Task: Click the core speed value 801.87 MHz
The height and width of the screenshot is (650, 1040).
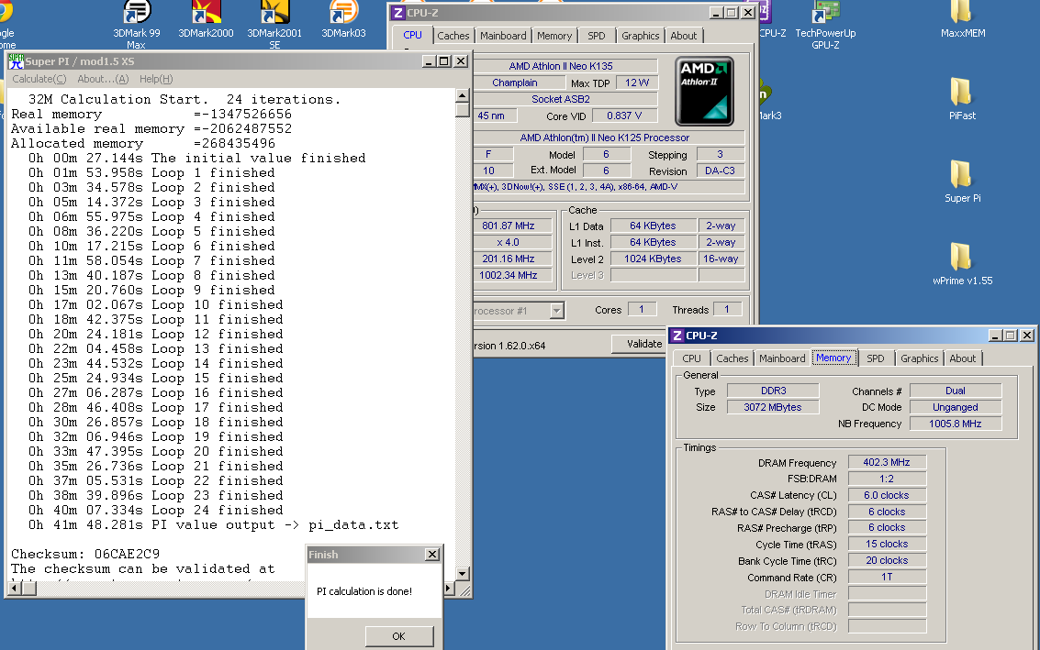Action: [513, 226]
